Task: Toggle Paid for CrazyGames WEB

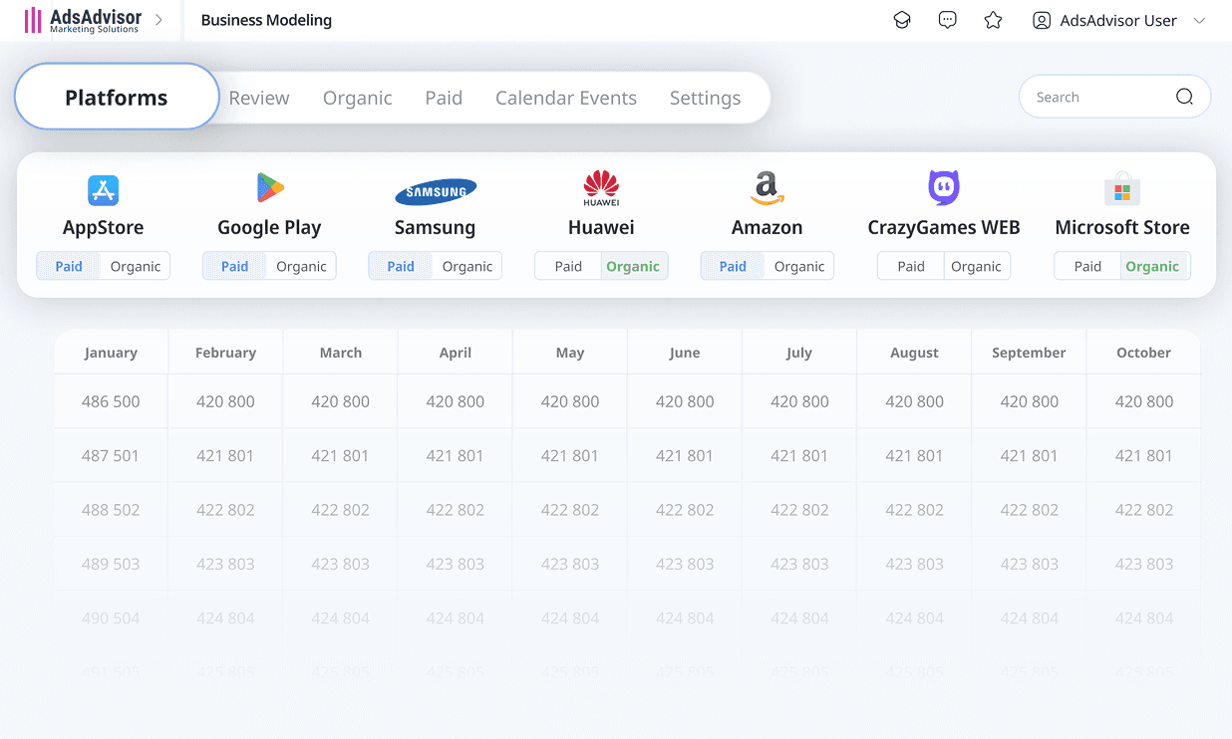Action: tap(911, 266)
